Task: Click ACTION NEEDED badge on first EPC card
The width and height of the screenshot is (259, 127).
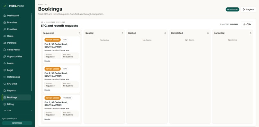Action: (x=52, y=40)
